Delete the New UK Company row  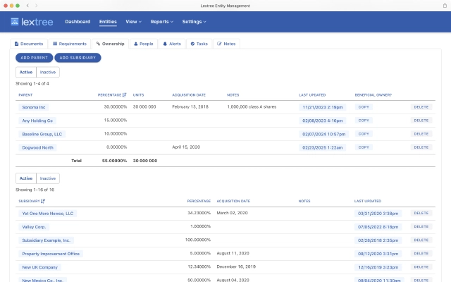click(421, 267)
